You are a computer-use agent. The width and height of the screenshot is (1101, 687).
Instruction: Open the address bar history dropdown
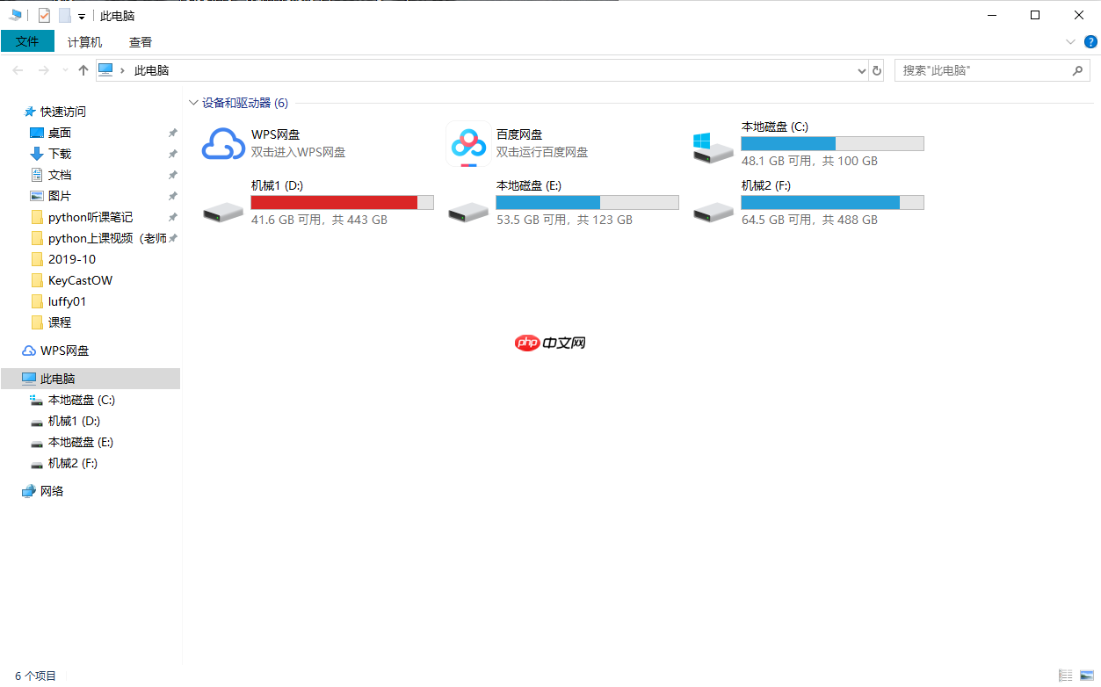[861, 70]
